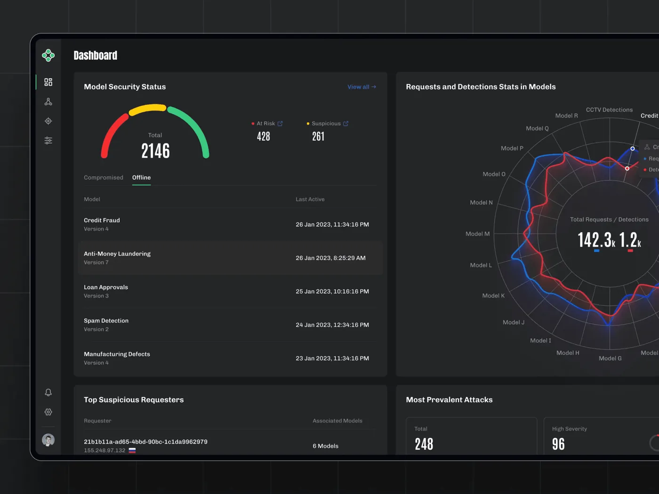Click the Model O radar label
659x494 pixels.
pos(494,174)
